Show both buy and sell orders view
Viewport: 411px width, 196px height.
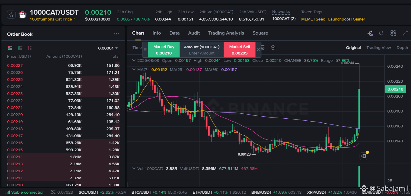click(x=10, y=48)
